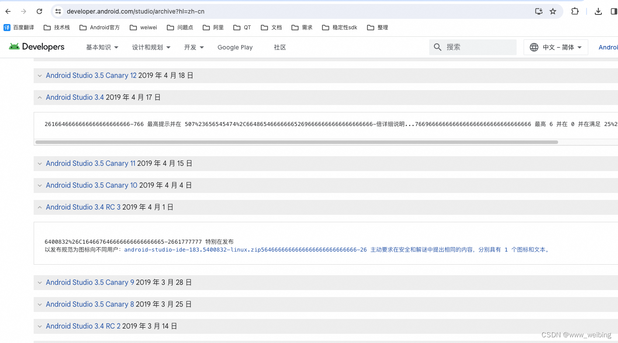618x343 pixels.
Task: Click the date text 2019 年 4 月 4 日
Action: click(x=166, y=185)
